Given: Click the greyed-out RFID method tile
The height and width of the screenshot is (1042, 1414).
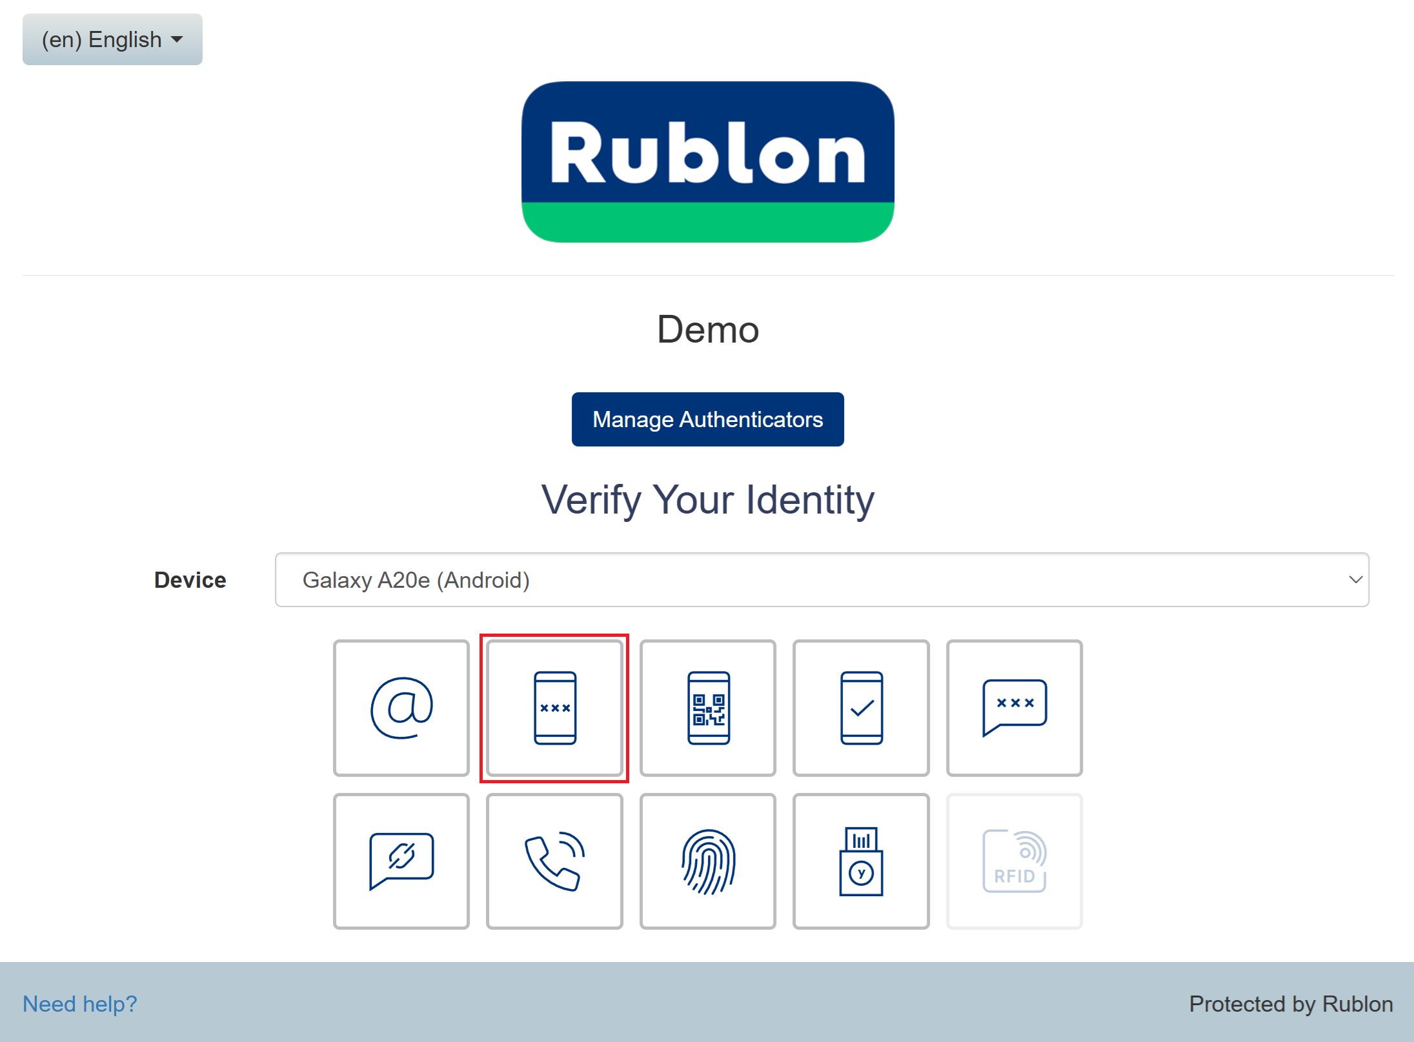Looking at the screenshot, I should (x=1014, y=861).
